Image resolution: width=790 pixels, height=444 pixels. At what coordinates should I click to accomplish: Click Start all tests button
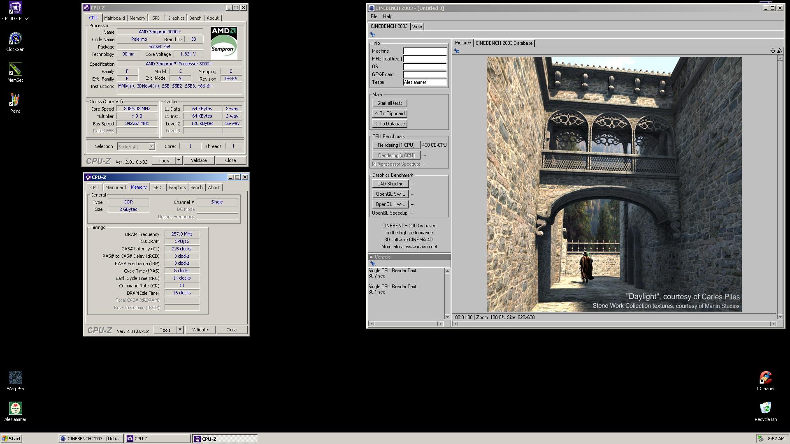coord(390,103)
